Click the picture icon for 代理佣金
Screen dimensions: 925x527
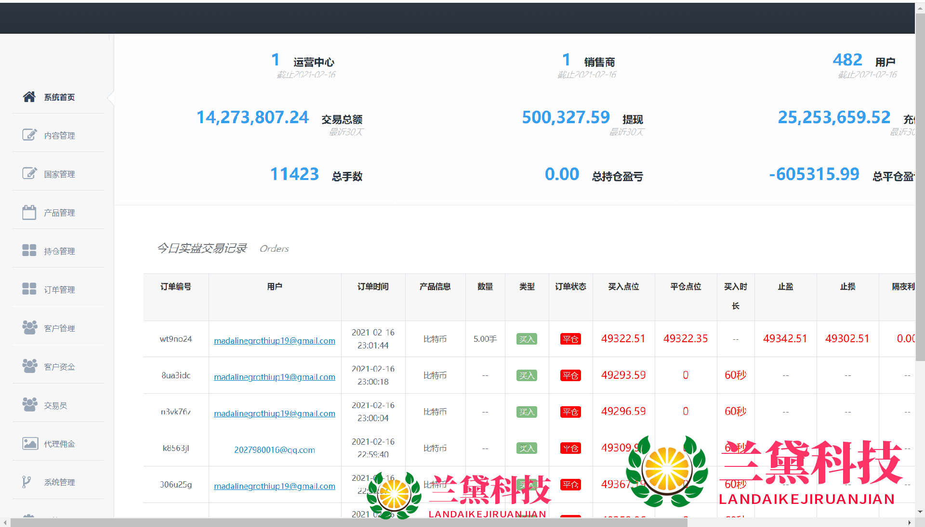[30, 443]
